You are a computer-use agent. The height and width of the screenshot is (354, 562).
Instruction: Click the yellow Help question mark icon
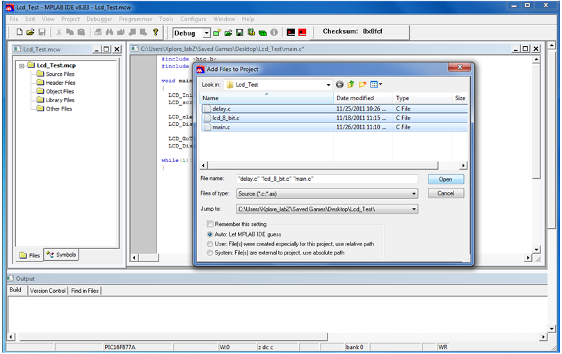point(156,32)
